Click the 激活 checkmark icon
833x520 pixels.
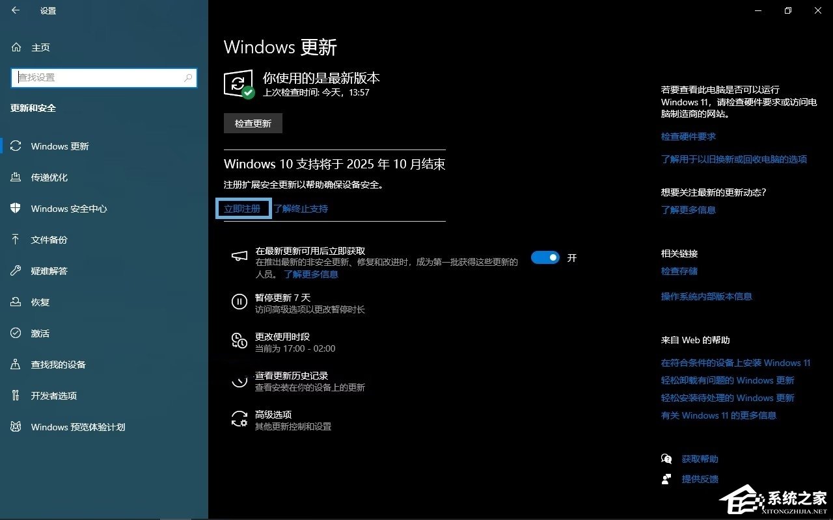pos(16,333)
